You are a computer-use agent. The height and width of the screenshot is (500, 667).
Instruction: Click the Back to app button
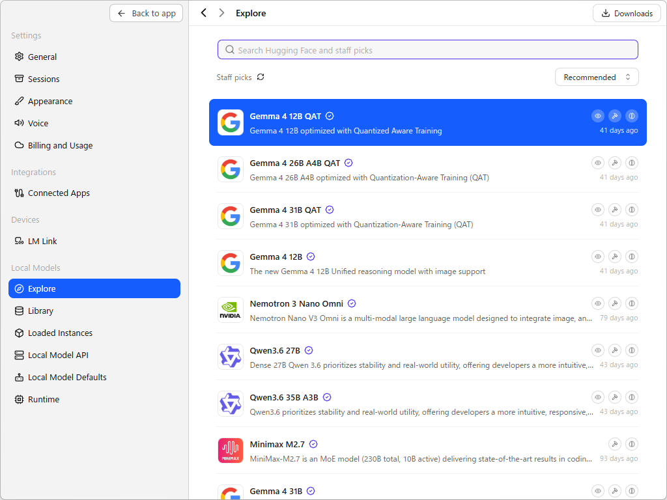tap(147, 13)
